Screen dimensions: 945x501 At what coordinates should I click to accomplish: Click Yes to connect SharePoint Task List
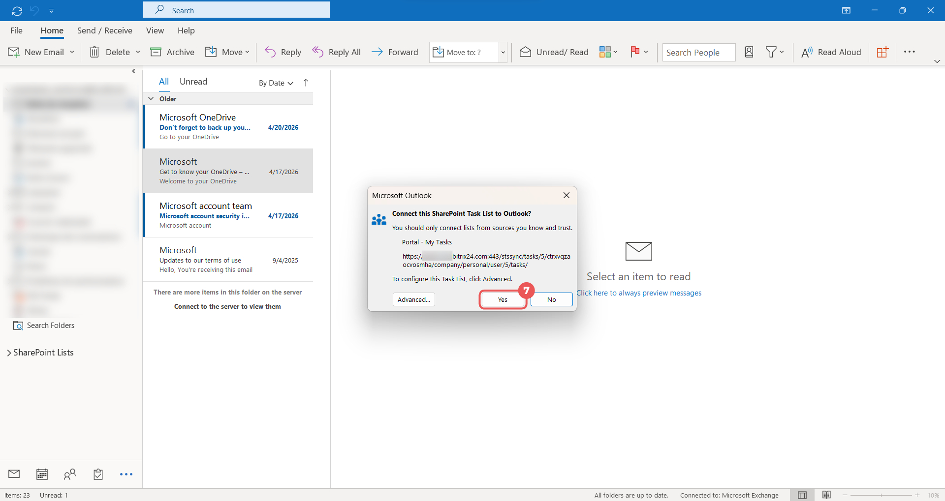(503, 299)
